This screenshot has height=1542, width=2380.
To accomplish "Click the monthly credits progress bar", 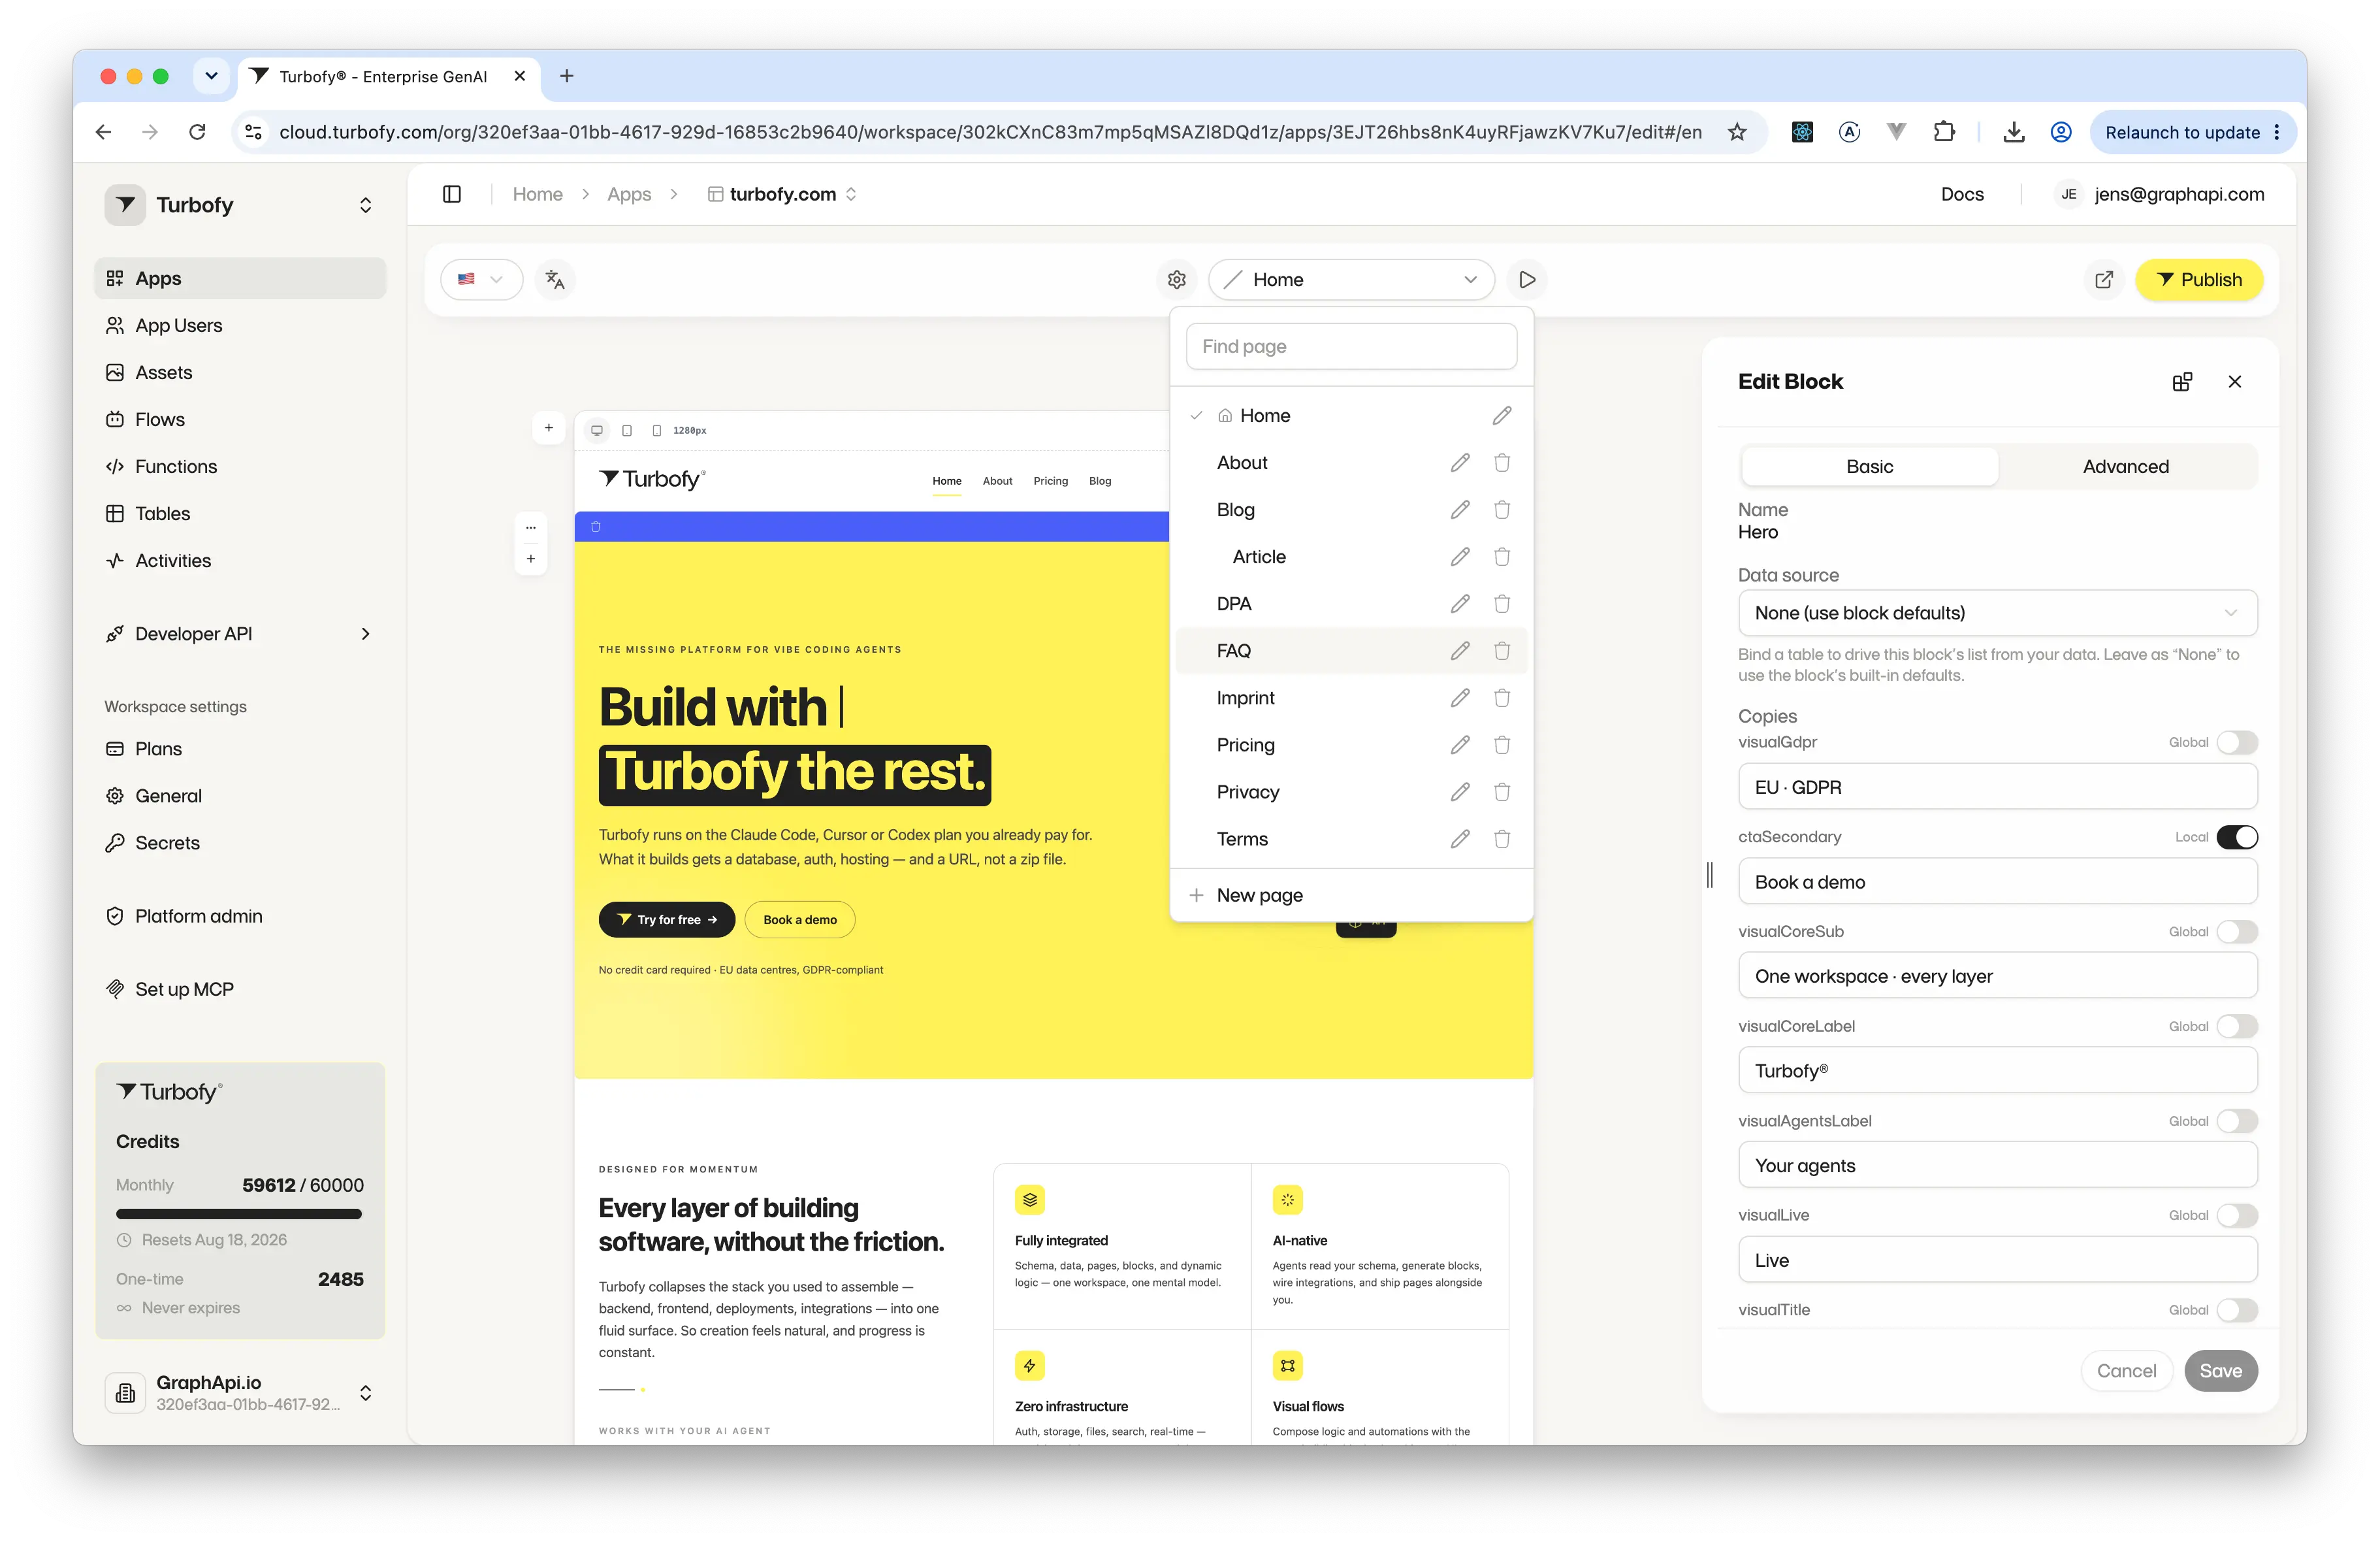I will 238,1214.
